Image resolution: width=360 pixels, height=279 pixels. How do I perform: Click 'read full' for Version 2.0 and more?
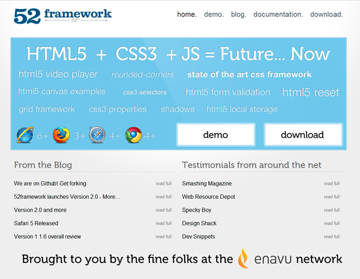point(164,210)
